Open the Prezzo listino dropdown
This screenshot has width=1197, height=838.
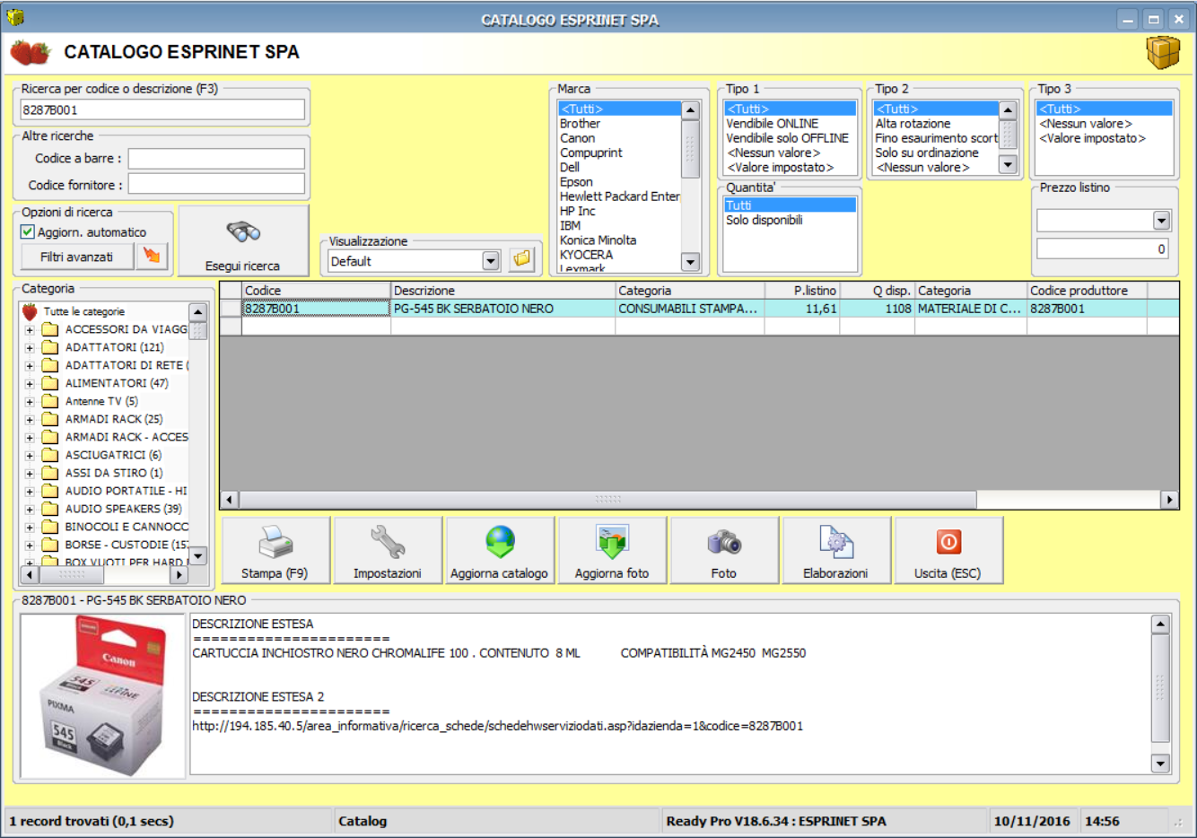pos(1161,221)
